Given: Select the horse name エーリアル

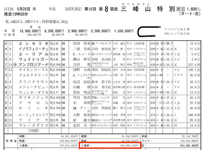Looking at the screenshot, I should click(34, 54).
